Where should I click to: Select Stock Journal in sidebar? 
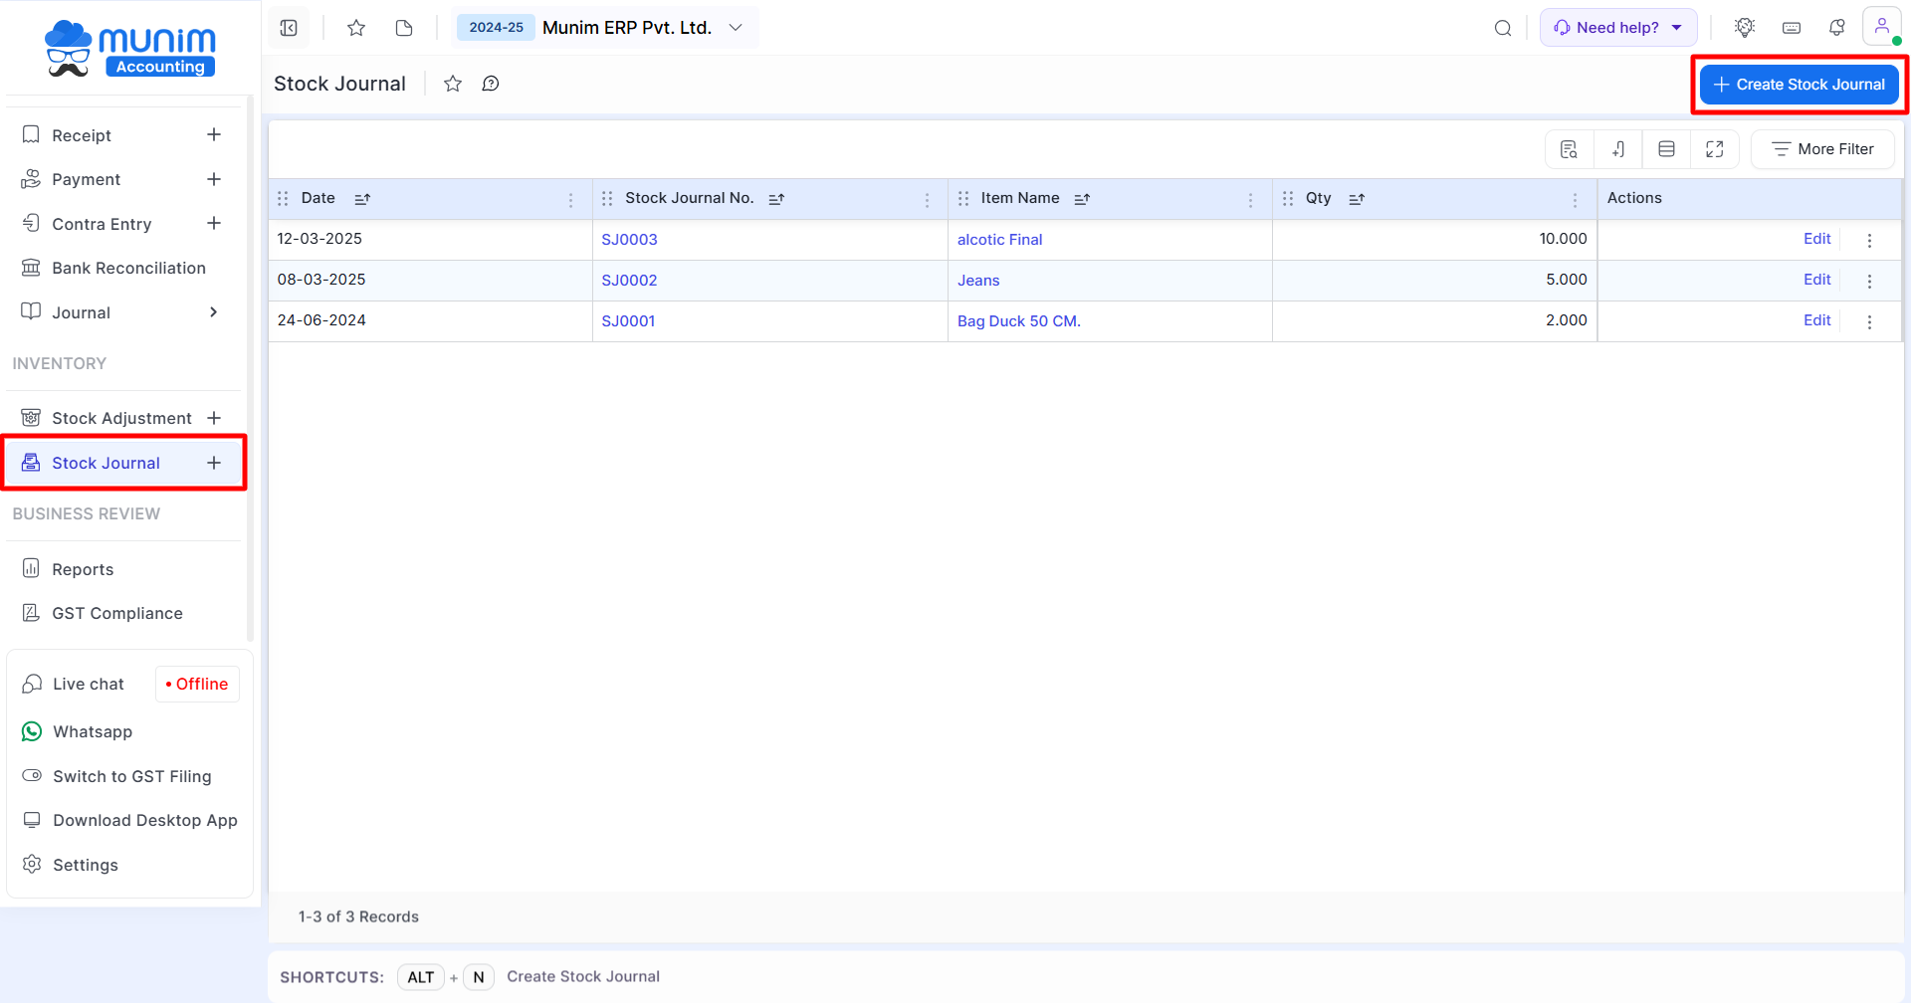tap(106, 463)
